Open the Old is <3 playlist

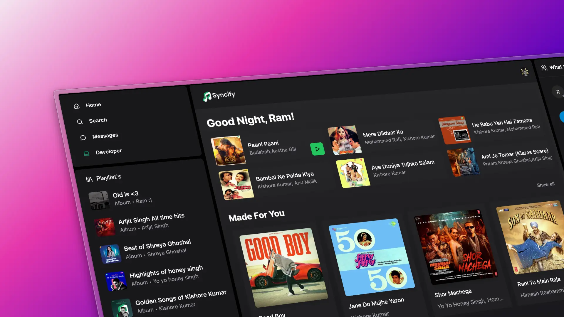[x=125, y=195]
